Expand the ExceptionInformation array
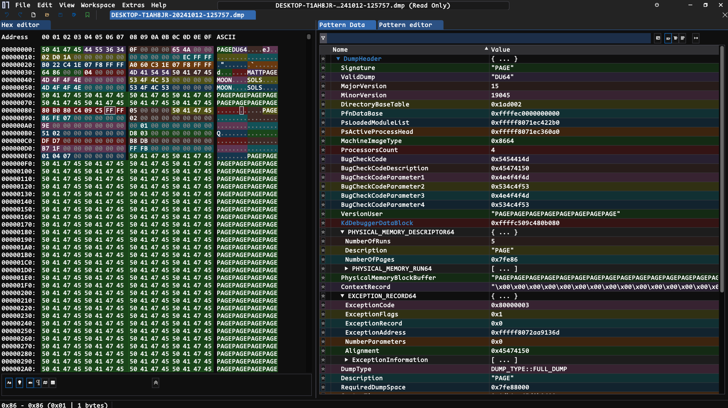This screenshot has height=408, width=728. 346,360
